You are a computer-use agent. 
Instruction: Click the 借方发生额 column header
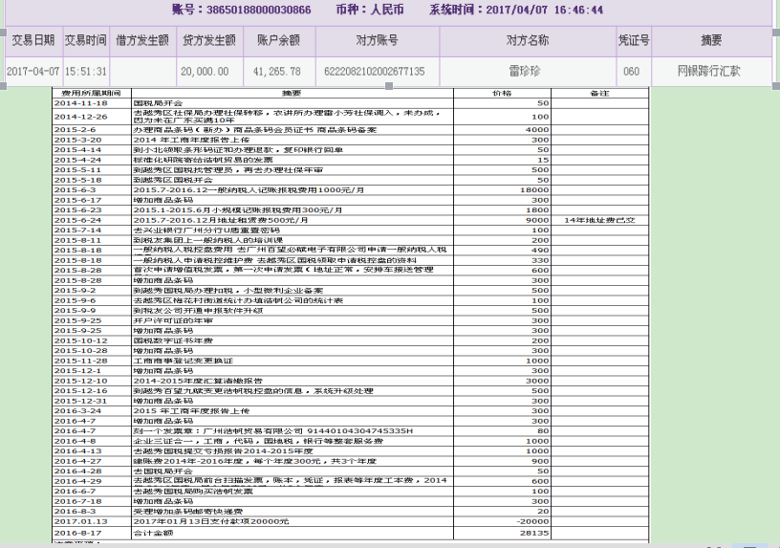[x=142, y=40]
